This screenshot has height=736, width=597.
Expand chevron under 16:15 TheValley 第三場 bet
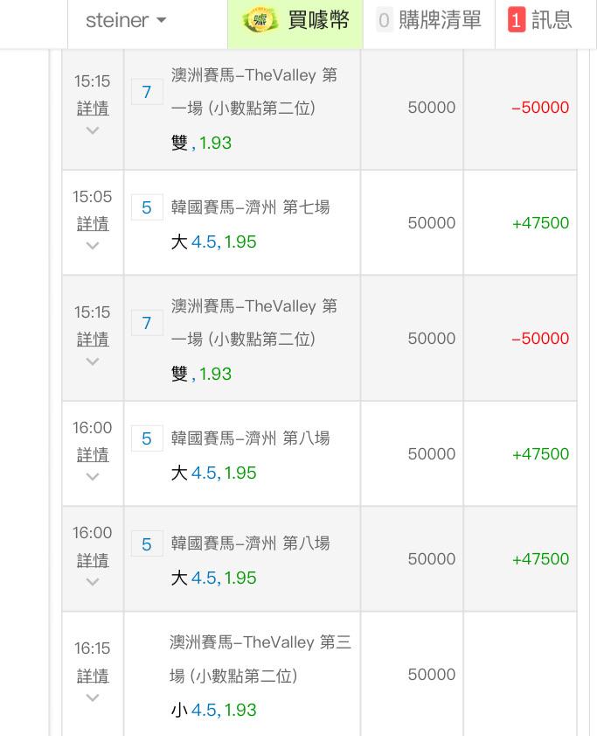click(x=93, y=698)
